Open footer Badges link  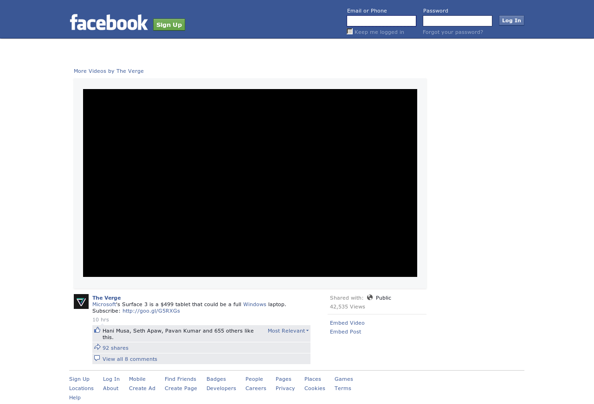click(x=216, y=379)
